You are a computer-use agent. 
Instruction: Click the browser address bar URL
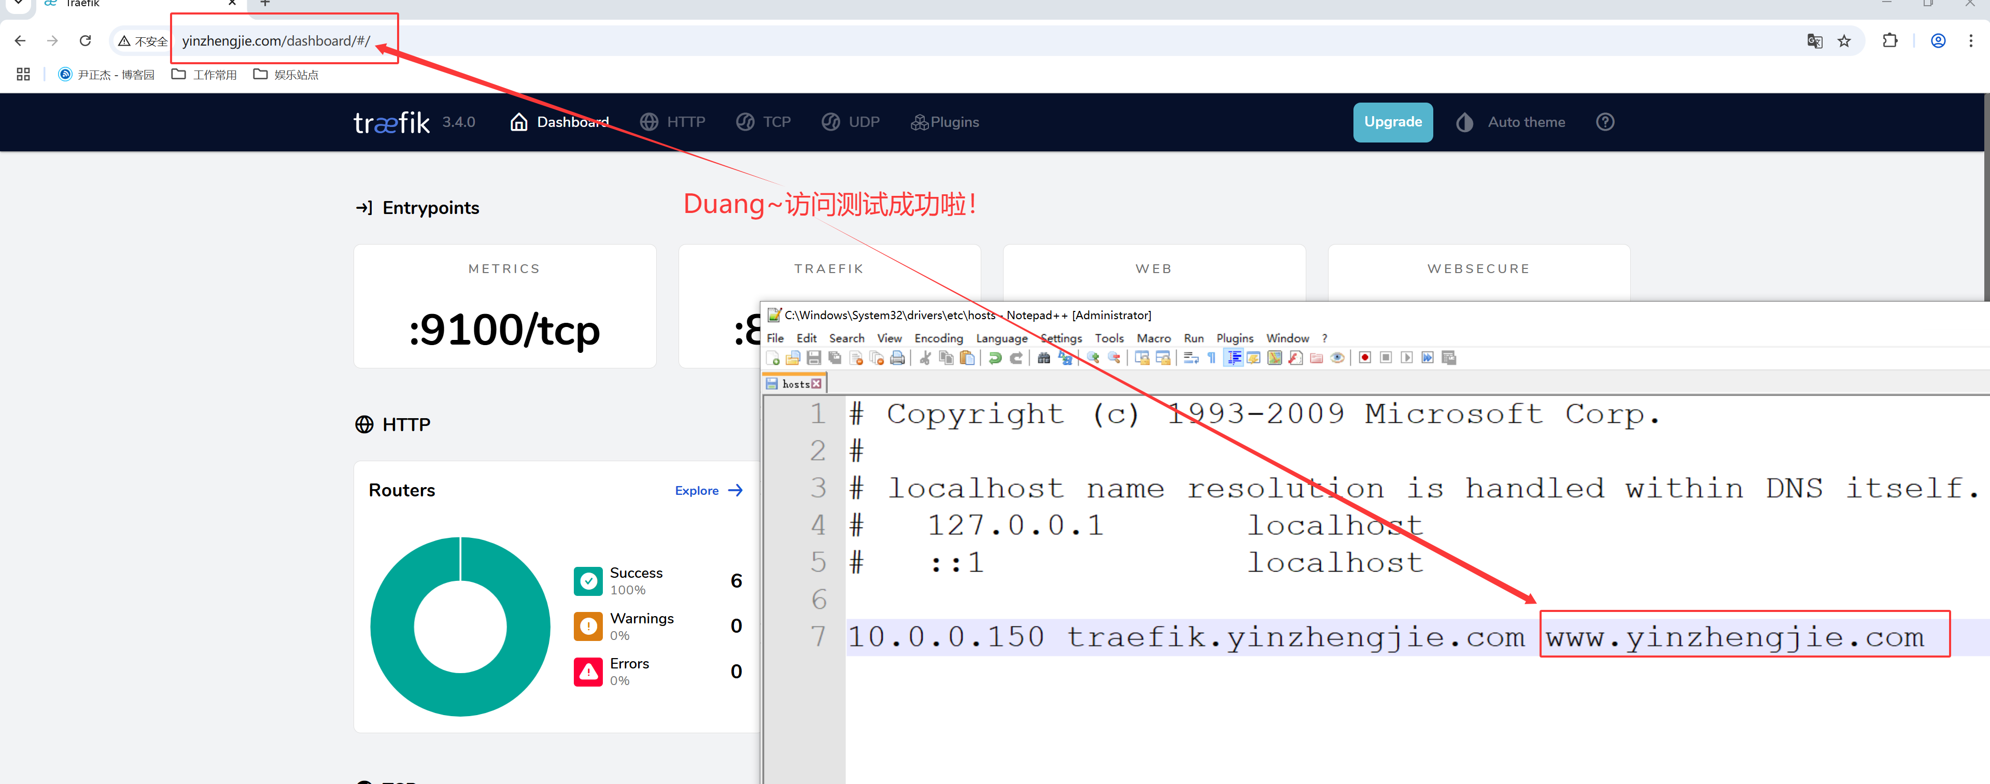[276, 41]
